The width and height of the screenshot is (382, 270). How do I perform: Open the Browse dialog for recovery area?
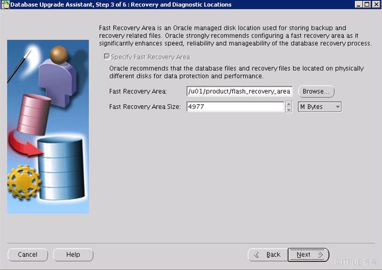tap(316, 91)
